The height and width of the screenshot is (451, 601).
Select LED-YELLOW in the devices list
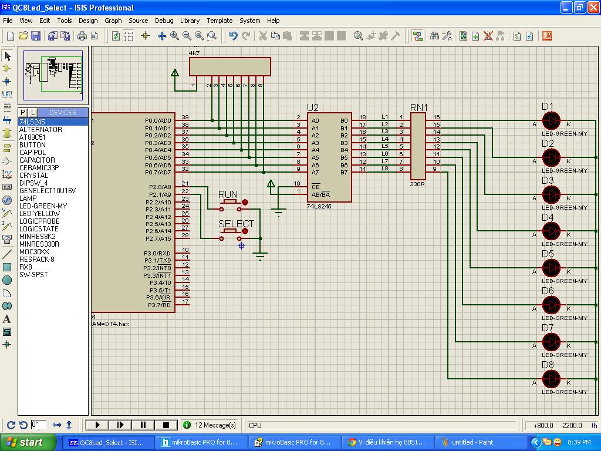point(39,214)
